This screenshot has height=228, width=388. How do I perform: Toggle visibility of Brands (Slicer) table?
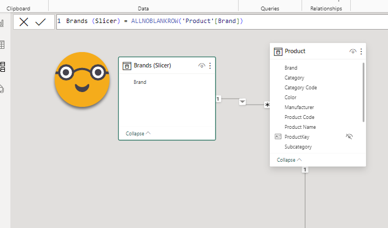pyautogui.click(x=202, y=66)
